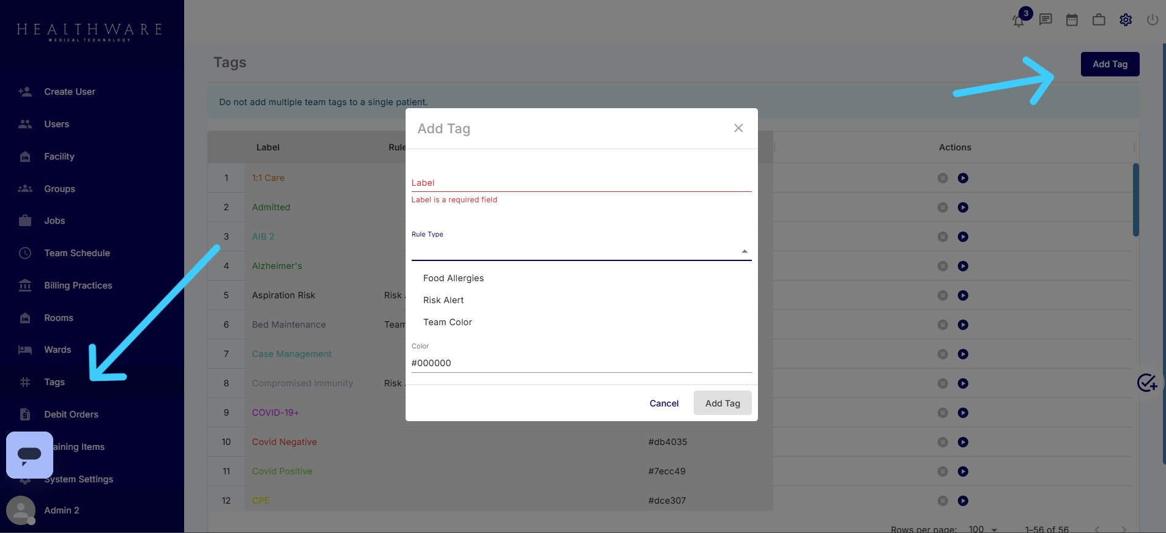This screenshot has height=533, width=1166.
Task: Open rows per page dropdown
Action: pos(983,529)
